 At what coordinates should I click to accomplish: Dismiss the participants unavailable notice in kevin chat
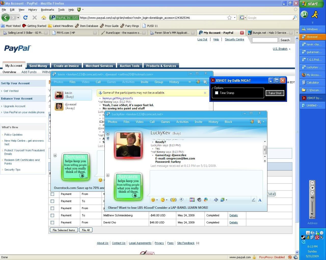(x=205, y=93)
